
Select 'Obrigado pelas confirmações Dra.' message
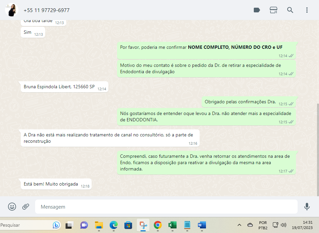tap(248, 102)
